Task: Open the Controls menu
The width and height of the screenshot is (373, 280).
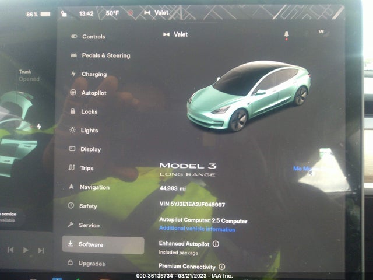Action: tap(88, 36)
